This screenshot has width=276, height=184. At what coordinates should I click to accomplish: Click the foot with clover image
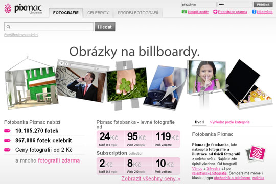pyautogui.click(x=127, y=85)
